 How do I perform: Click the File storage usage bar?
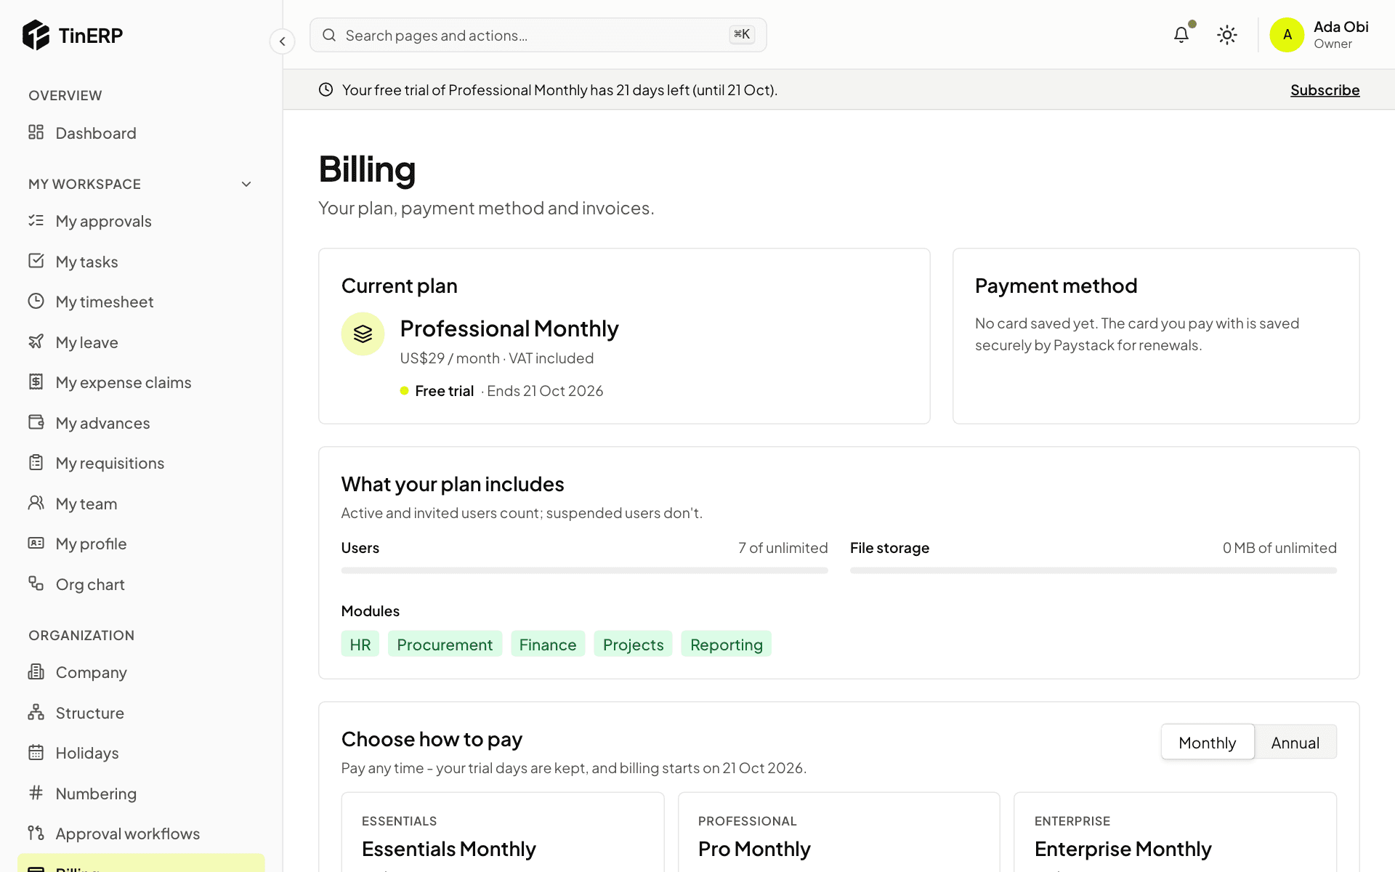[x=1093, y=570]
